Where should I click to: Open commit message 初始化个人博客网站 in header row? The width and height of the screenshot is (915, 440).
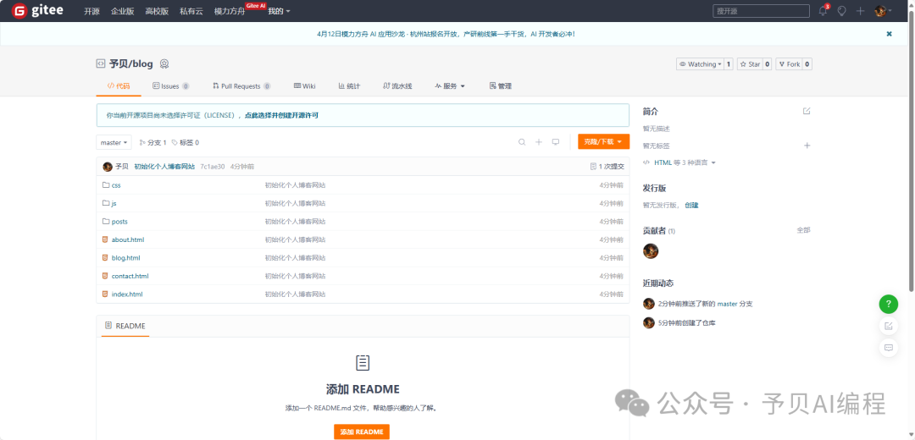coord(164,167)
